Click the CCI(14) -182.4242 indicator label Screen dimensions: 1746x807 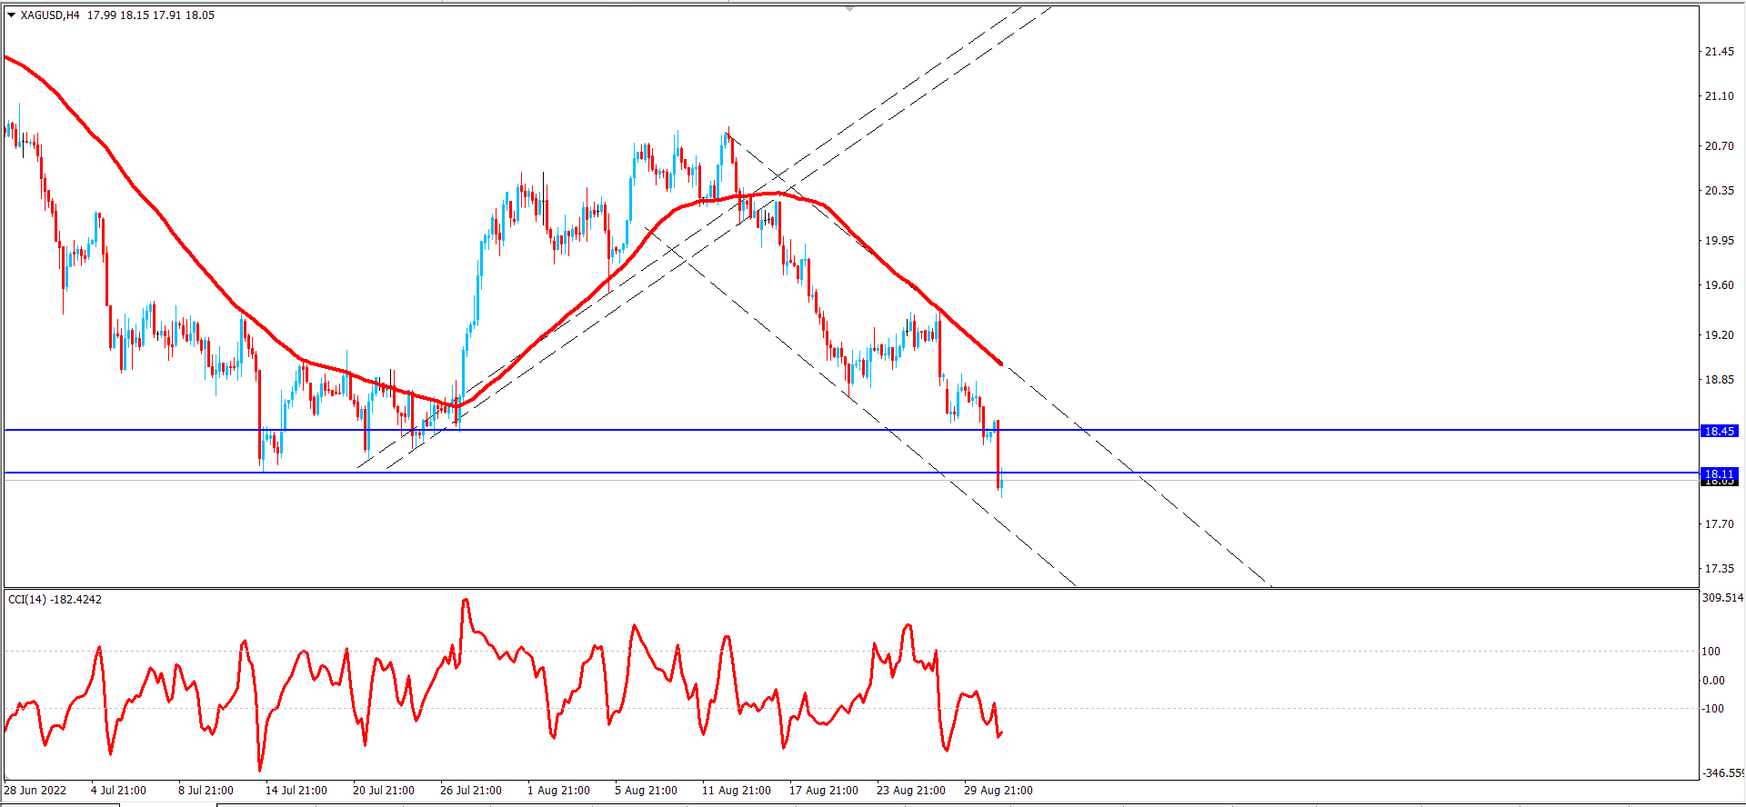pos(55,599)
